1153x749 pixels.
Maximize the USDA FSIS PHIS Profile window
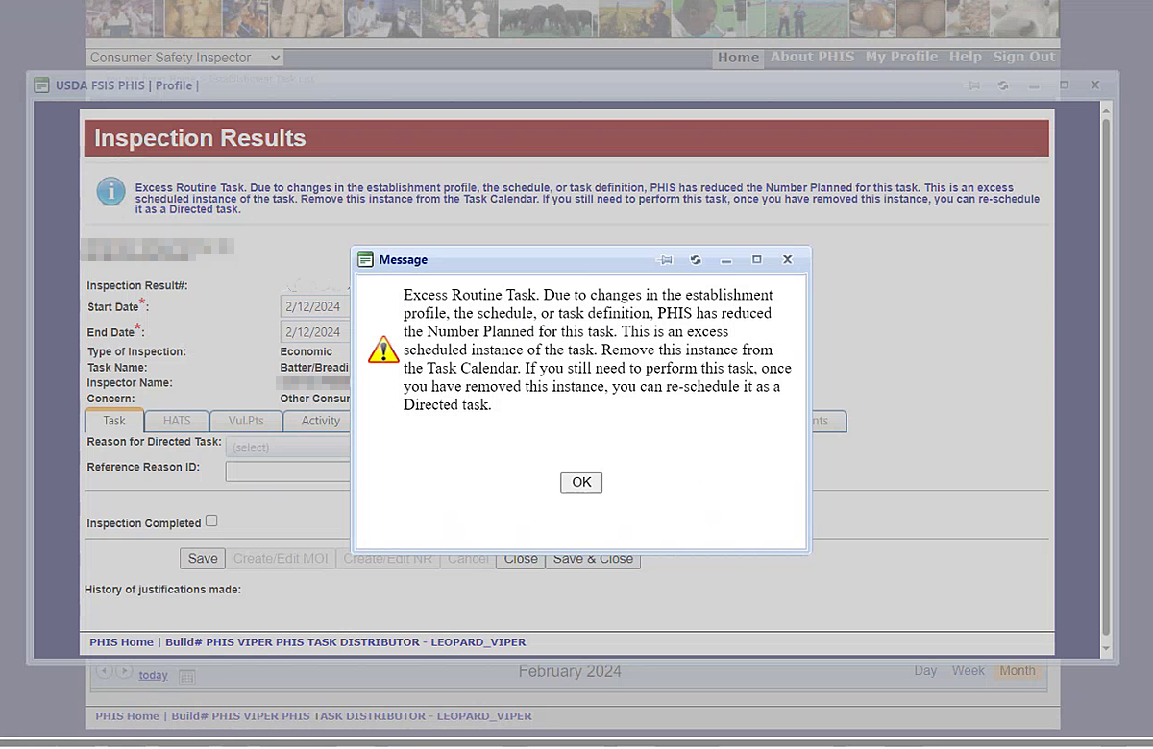point(1064,85)
